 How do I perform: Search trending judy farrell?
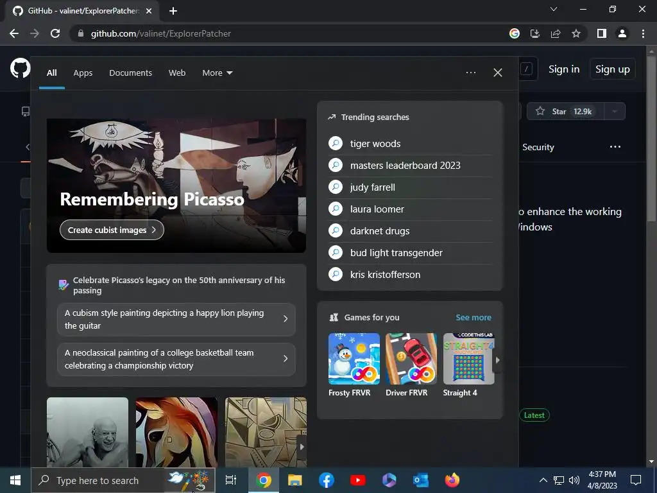point(373,187)
